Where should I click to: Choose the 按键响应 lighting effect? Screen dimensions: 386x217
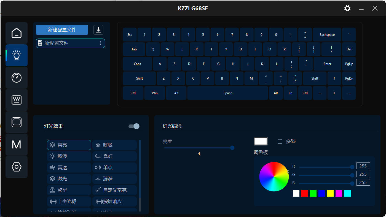(114, 202)
